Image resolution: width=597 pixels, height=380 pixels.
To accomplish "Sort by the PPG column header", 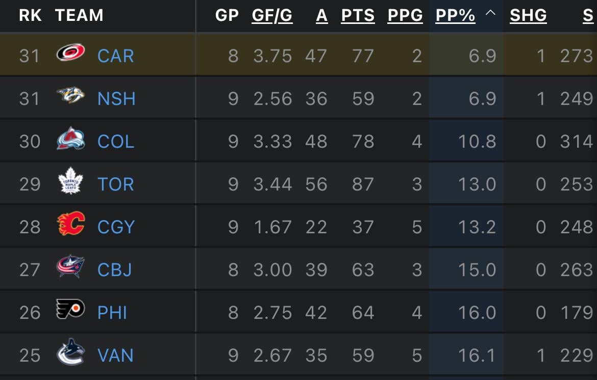I will [405, 15].
